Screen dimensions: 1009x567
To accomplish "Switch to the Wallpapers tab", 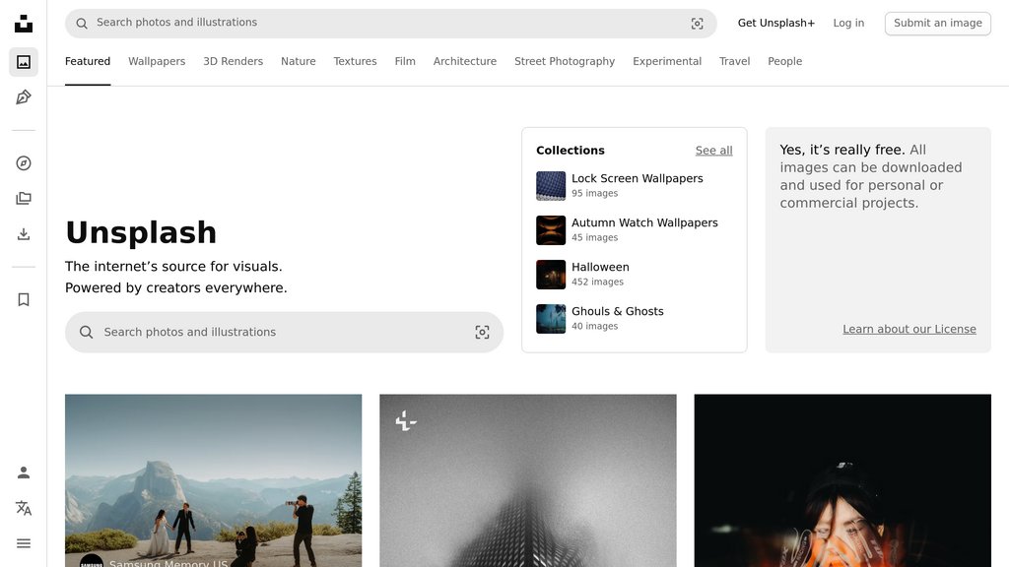I will 157,61.
